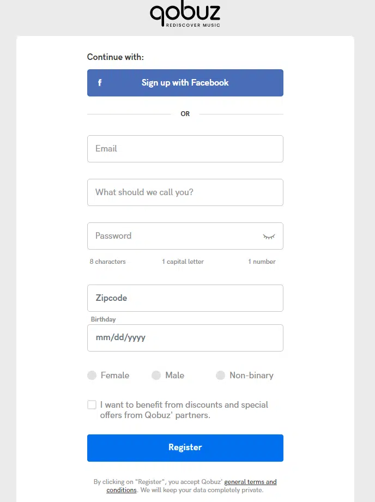Viewport: 375px width, 502px height.
Task: Select the Zipcode text box
Action: tap(185, 298)
